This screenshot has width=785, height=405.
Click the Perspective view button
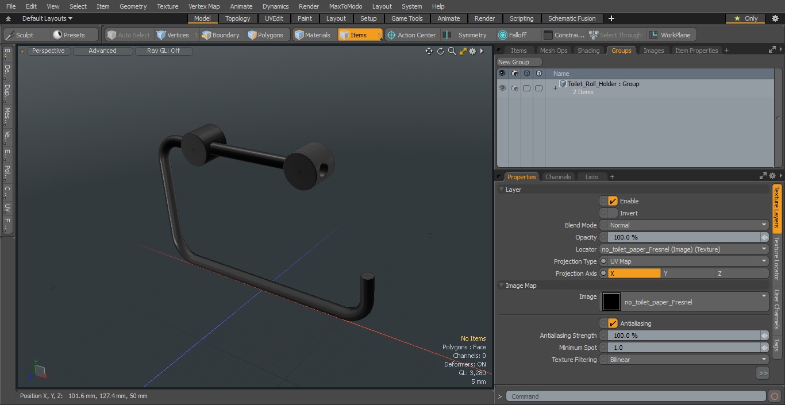coord(48,51)
